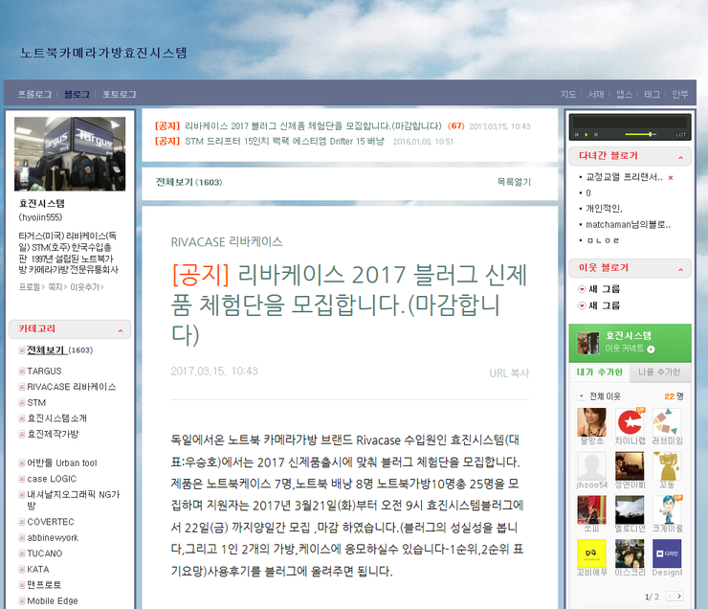Switch to 나를 추가한 tab
Screen dimensions: 708x609
[659, 372]
